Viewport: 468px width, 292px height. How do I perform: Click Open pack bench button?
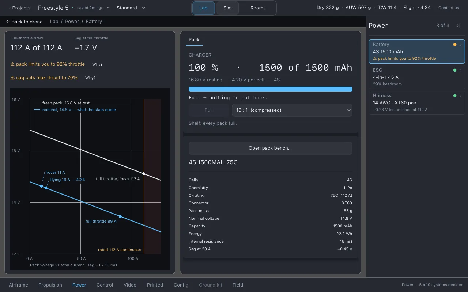(x=270, y=148)
